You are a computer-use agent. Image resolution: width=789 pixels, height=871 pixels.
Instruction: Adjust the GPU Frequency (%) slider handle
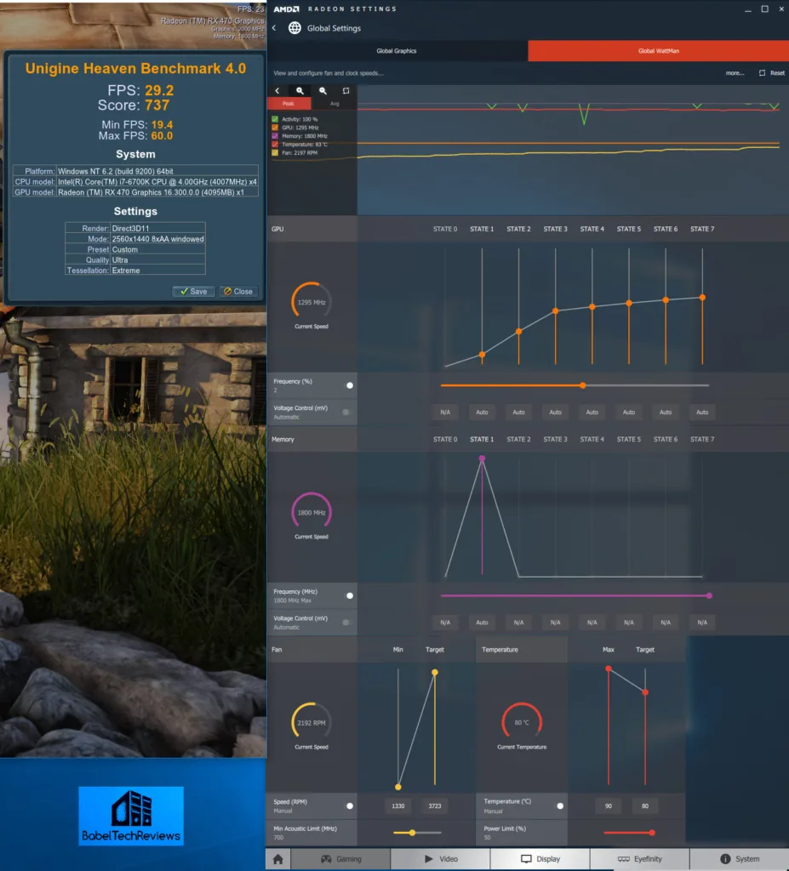pyautogui.click(x=583, y=385)
